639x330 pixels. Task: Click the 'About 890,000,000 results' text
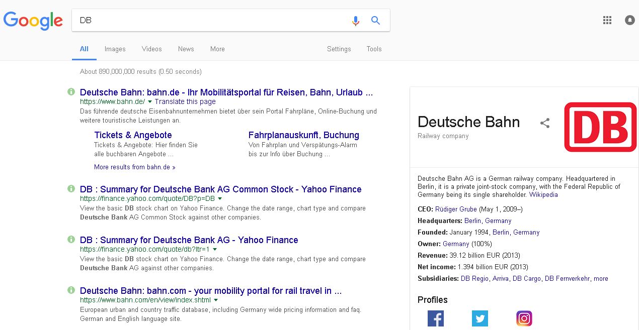(x=118, y=71)
